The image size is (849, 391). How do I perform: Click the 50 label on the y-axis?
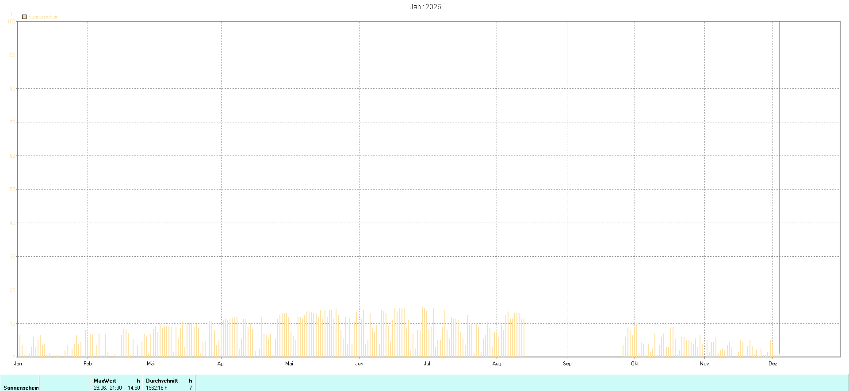[x=12, y=189]
